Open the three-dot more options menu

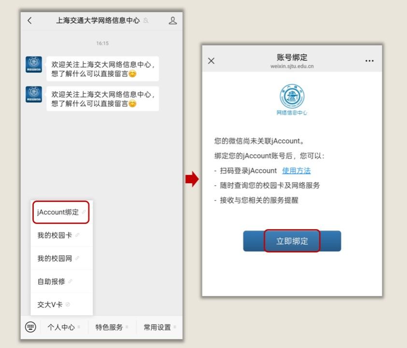coord(369,61)
